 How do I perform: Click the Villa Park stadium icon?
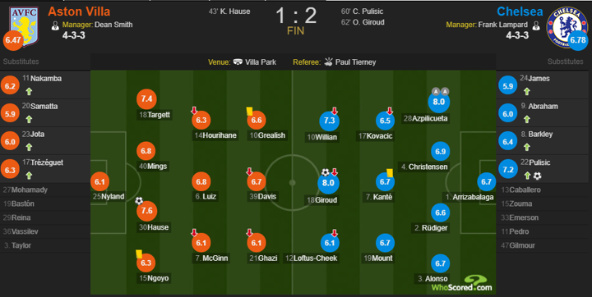[x=238, y=62]
